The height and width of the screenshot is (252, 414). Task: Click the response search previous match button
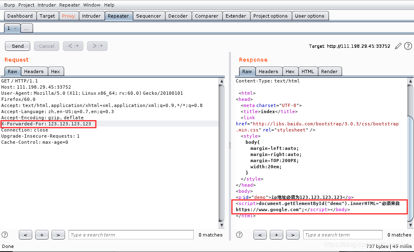260,234
